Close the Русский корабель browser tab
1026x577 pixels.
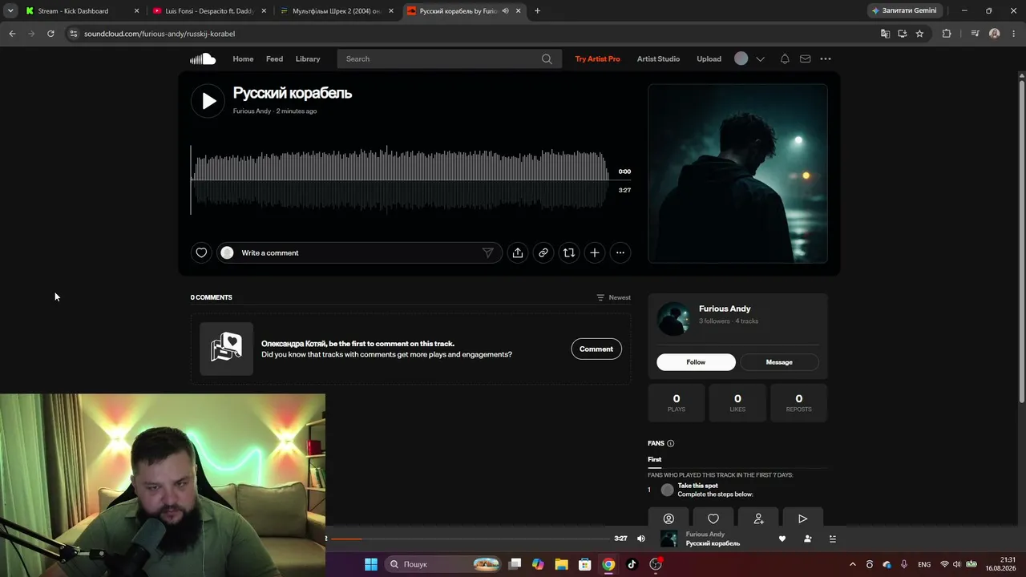coord(519,11)
